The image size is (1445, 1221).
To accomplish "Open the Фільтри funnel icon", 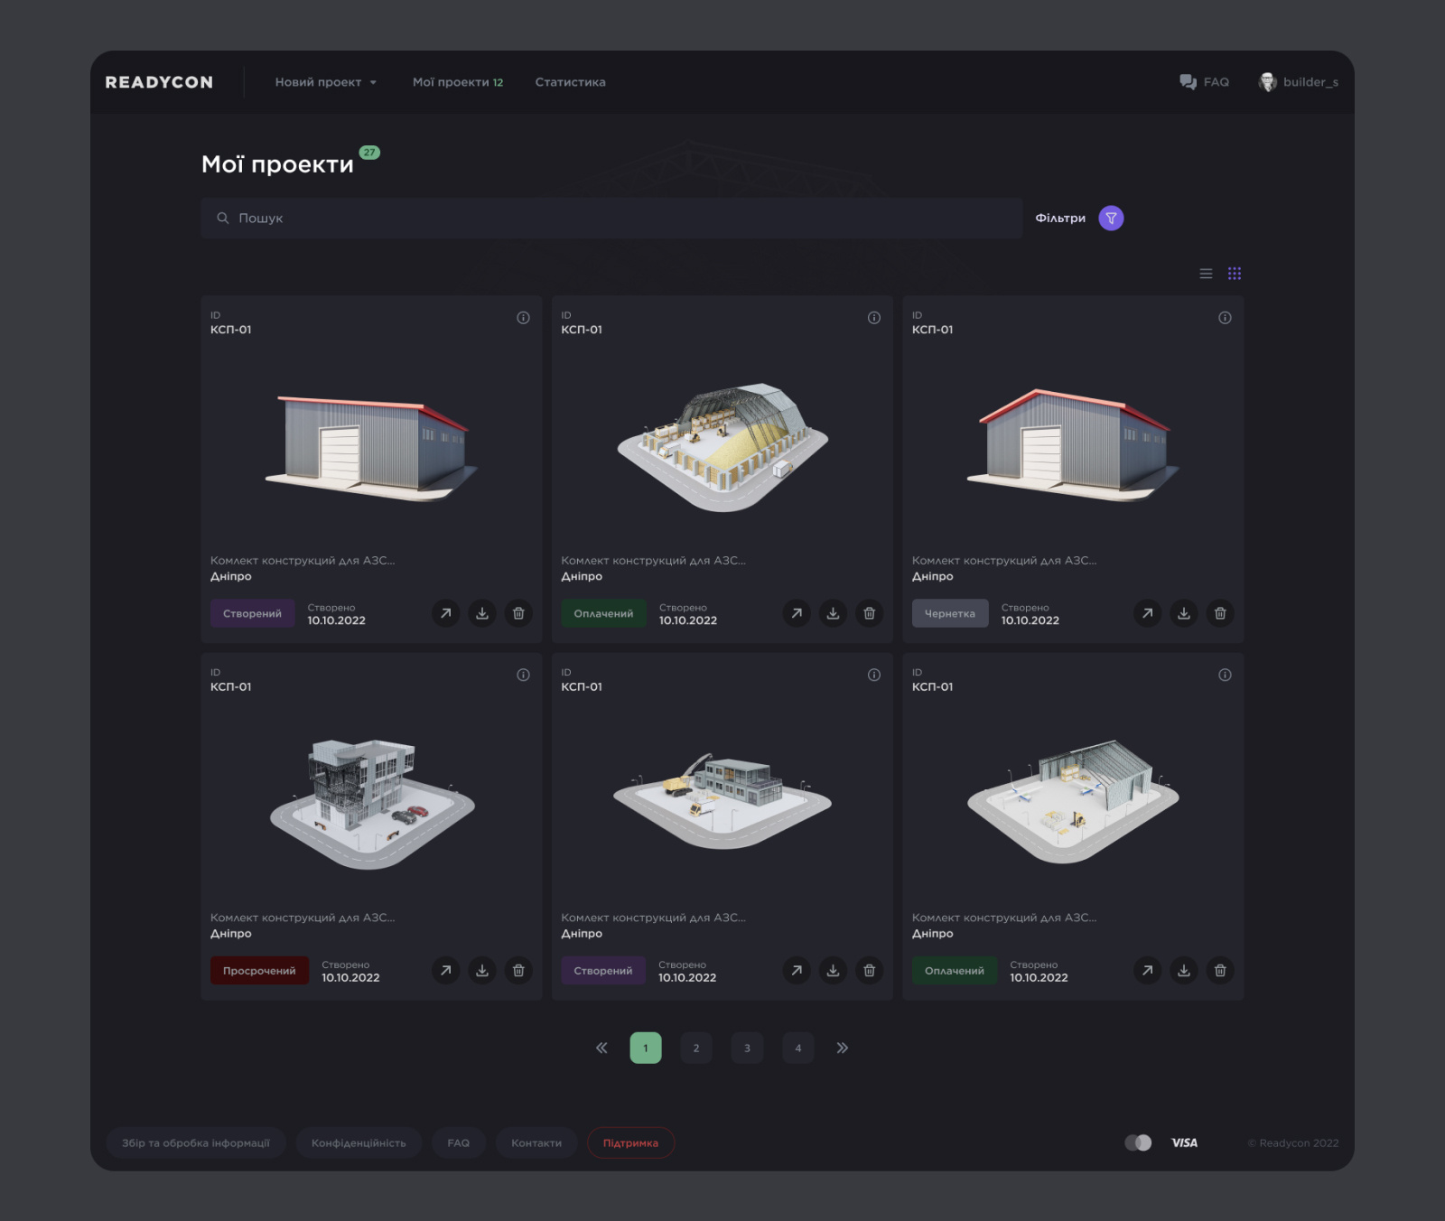I will (1110, 218).
